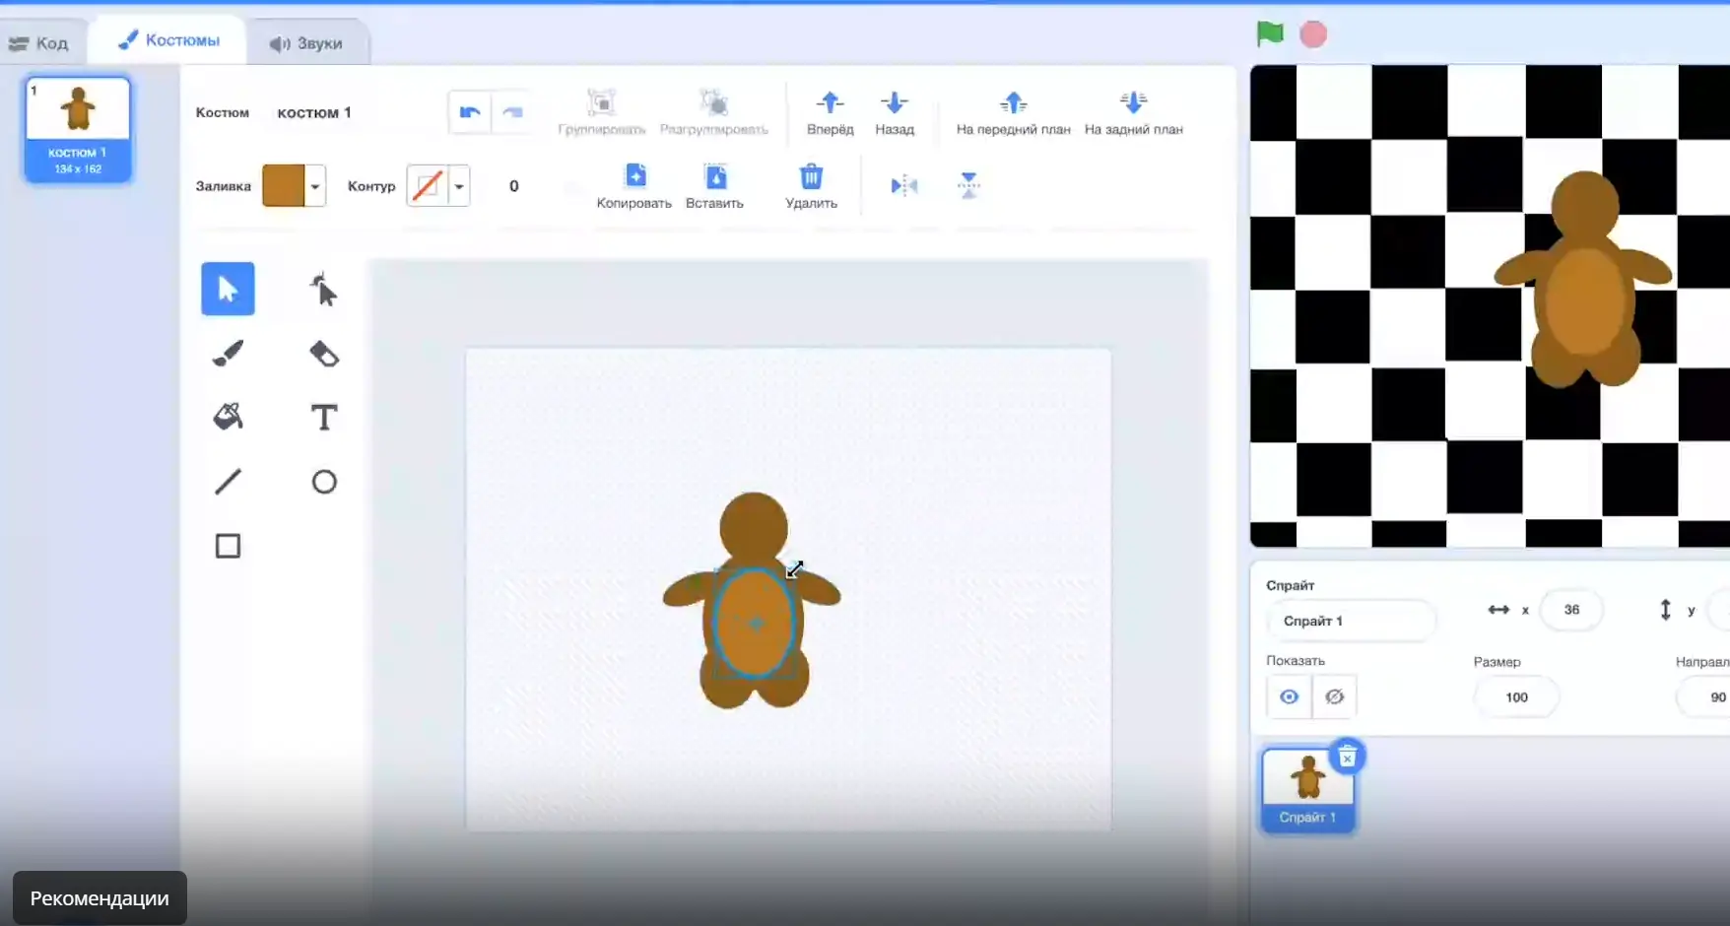
Task: Send shape to back (На задний план)
Action: (1133, 112)
